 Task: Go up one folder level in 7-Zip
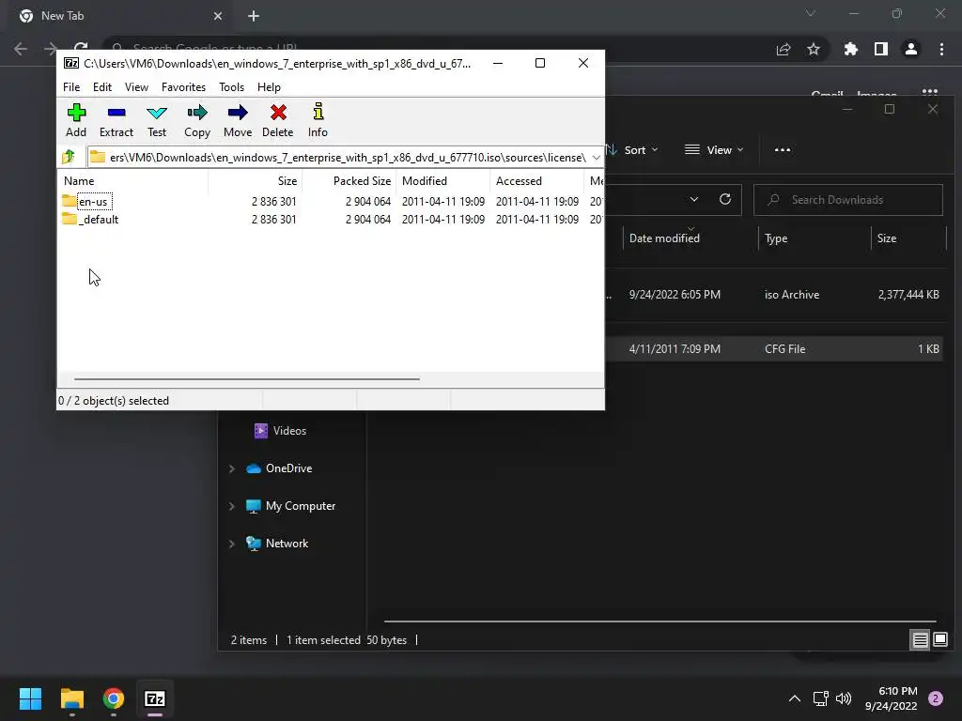click(69, 158)
